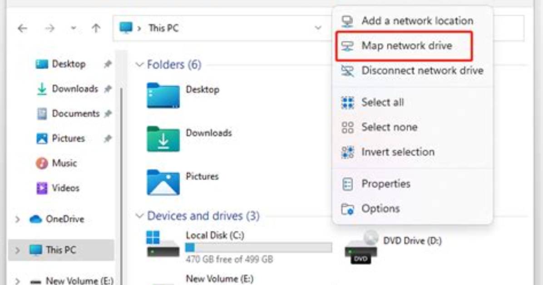Screen dimensions: 543x285
Task: Select This PC in the sidebar
Action: 60,250
